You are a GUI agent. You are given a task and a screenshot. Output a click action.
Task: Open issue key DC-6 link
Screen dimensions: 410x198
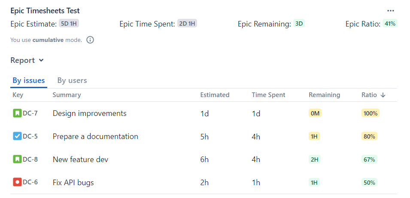point(30,183)
